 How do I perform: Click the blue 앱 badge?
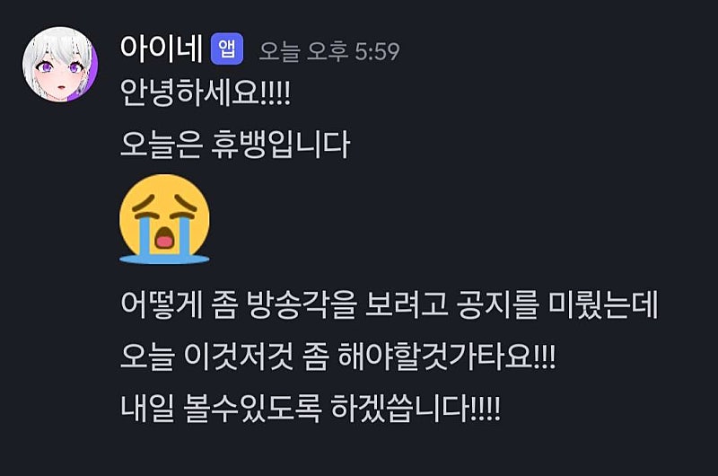tap(227, 49)
